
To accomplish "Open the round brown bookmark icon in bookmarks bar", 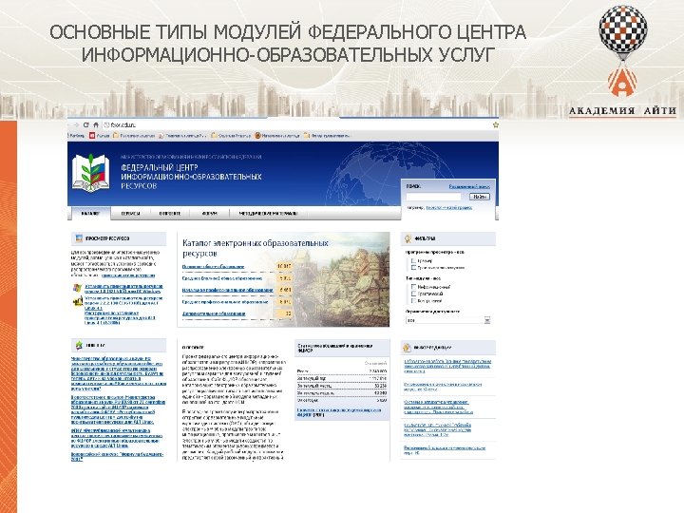I will [257, 136].
